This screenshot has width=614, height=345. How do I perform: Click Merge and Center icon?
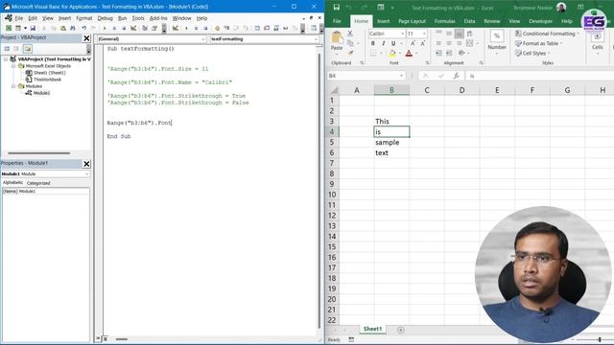[469, 43]
